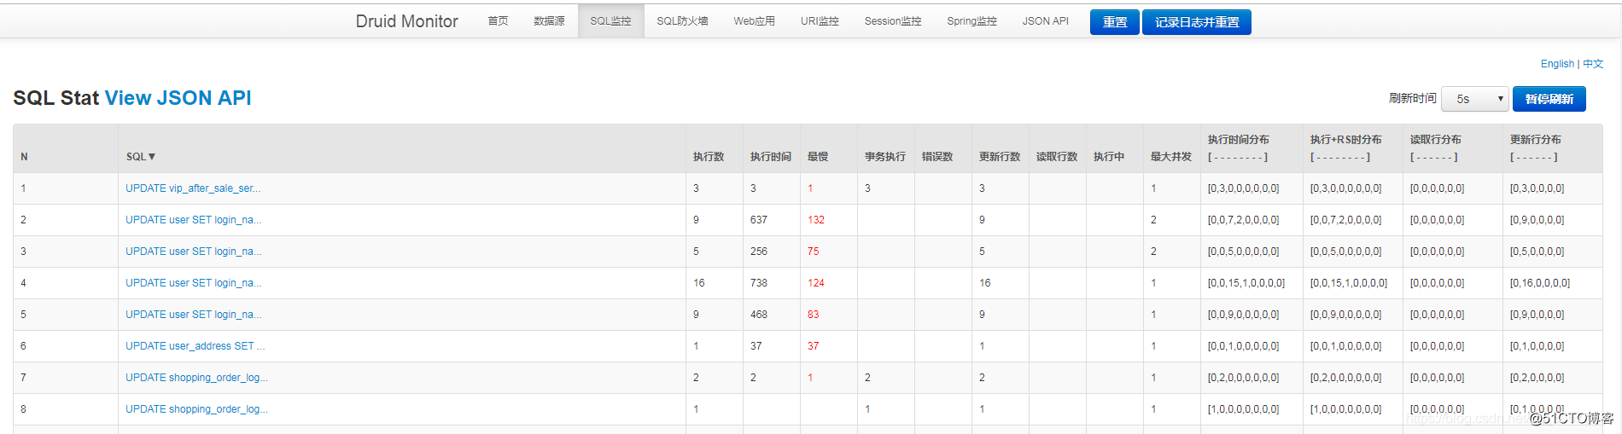The image size is (1622, 434).
Task: Open the Druid Monitor brand link
Action: pyautogui.click(x=406, y=21)
